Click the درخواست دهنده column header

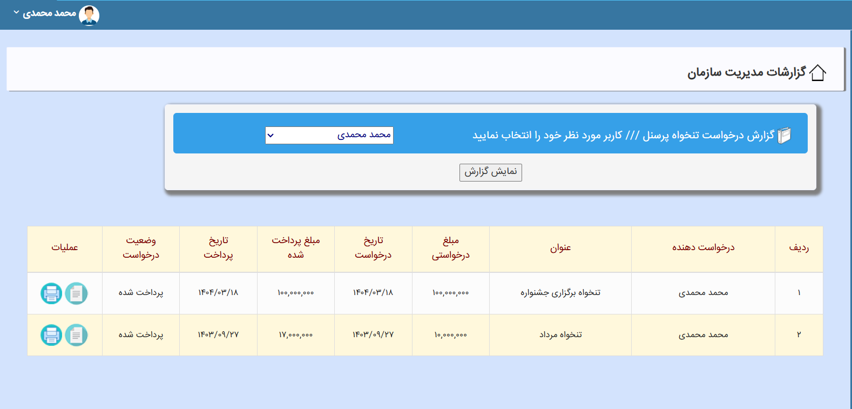pyautogui.click(x=703, y=247)
